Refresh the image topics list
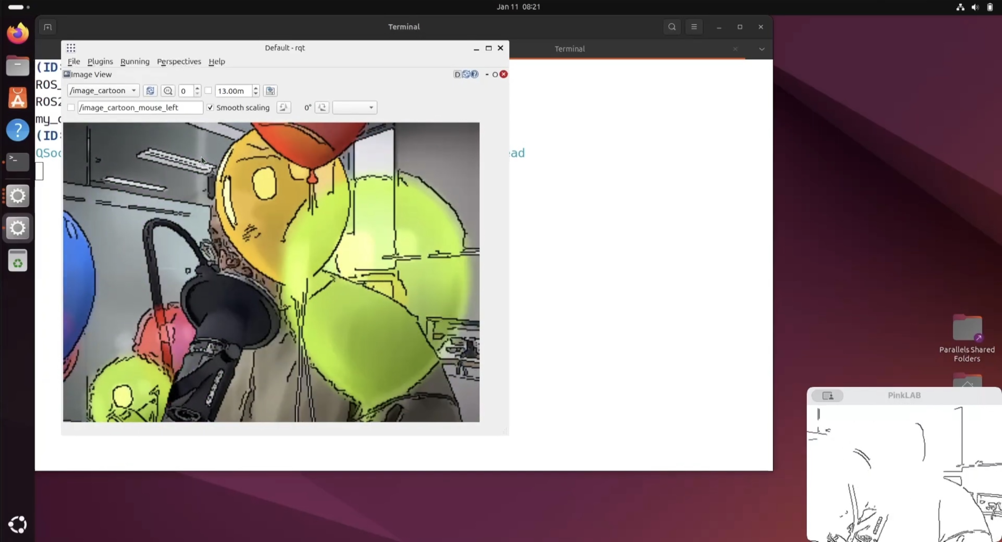Viewport: 1002px width, 542px height. tap(150, 91)
